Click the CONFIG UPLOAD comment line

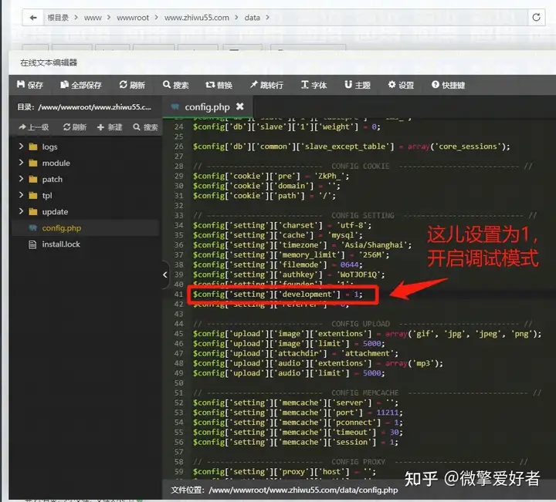(363, 324)
